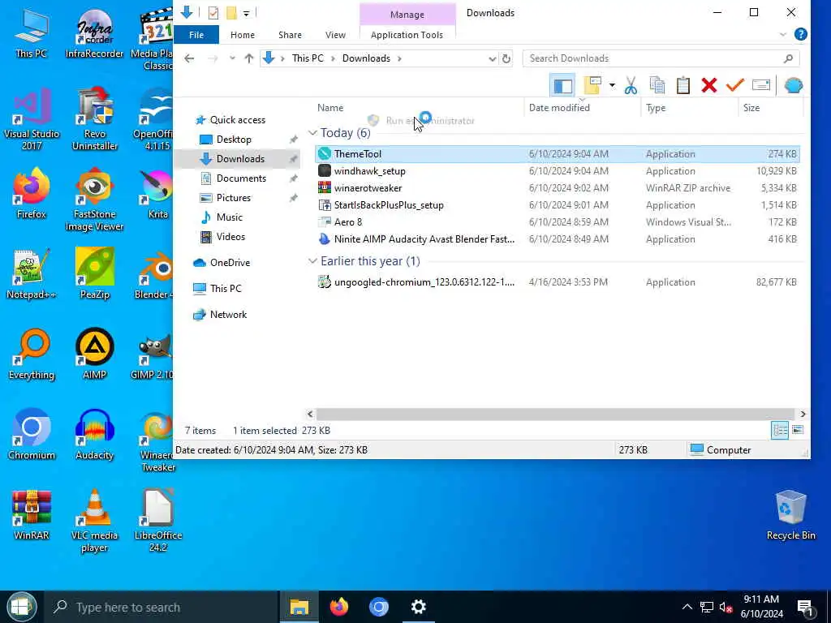The width and height of the screenshot is (831, 623).
Task: Open the VLC media player desktop icon
Action: [x=95, y=521]
